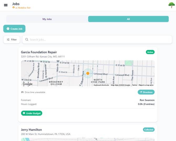Click the 288 W Main St address

coord(45,134)
